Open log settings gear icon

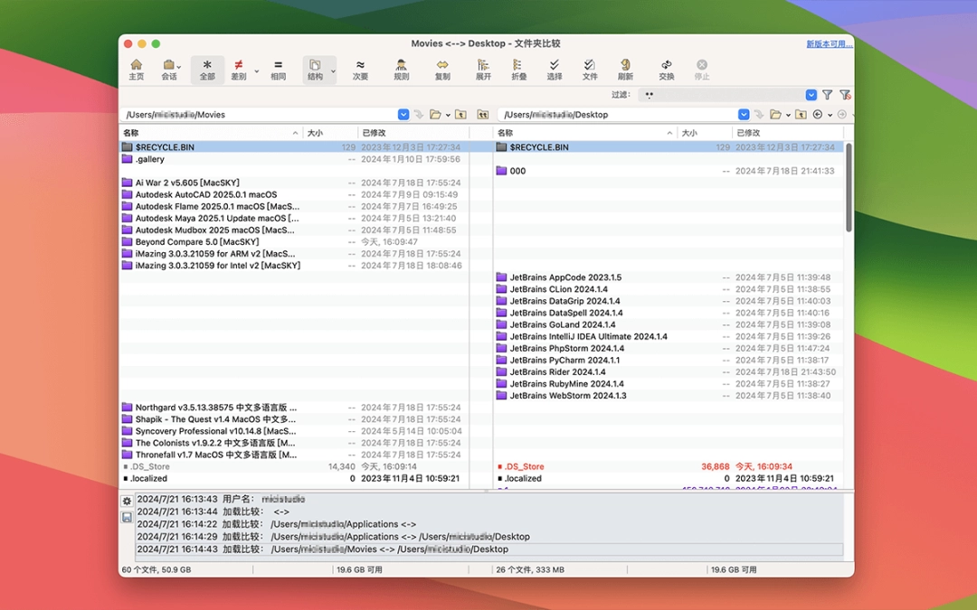(x=127, y=501)
